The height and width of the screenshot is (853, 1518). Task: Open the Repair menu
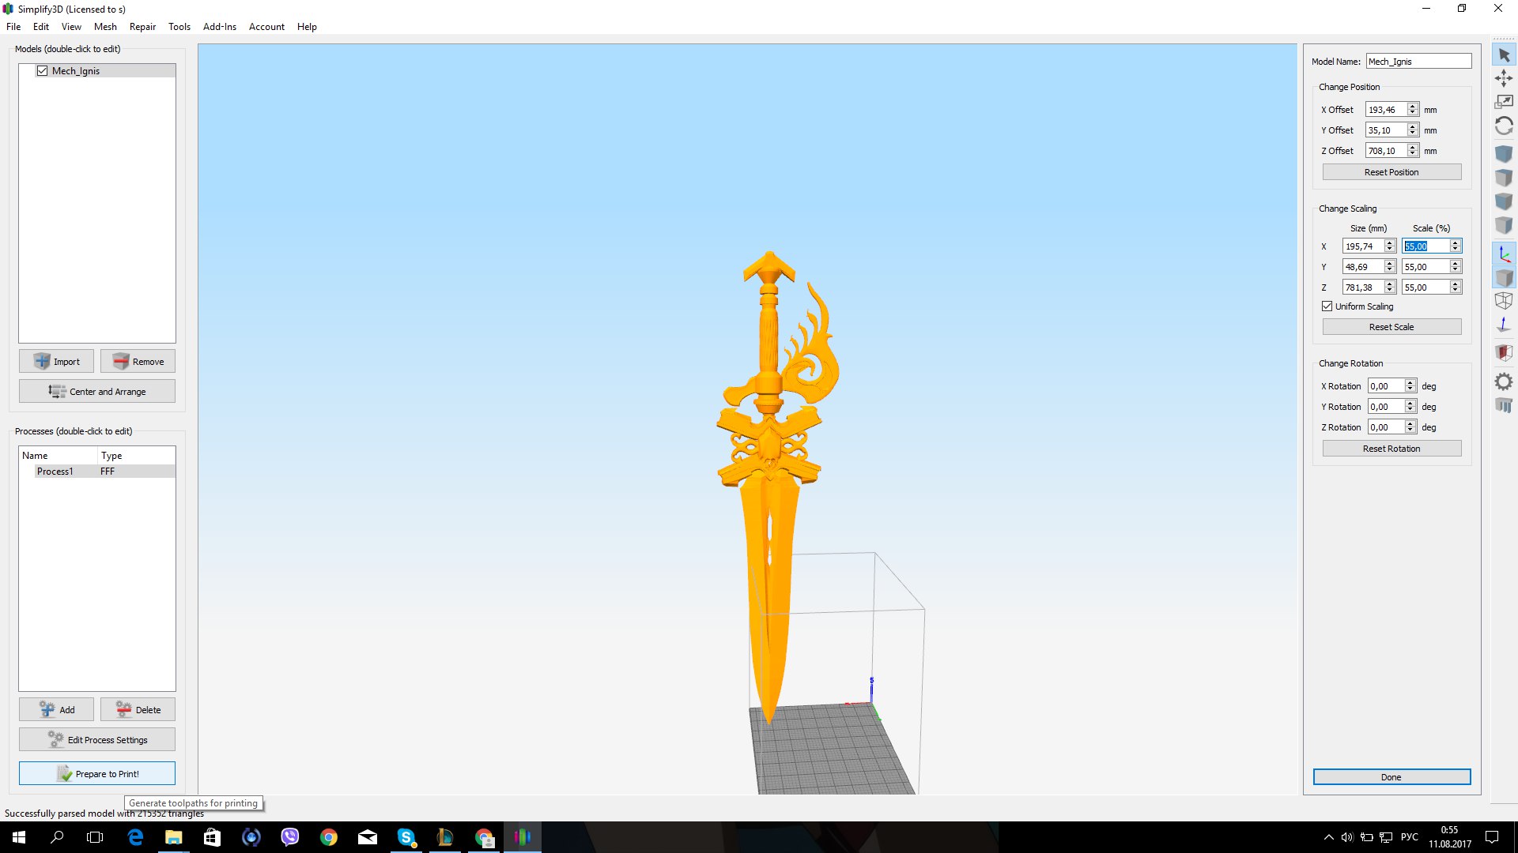(x=142, y=27)
